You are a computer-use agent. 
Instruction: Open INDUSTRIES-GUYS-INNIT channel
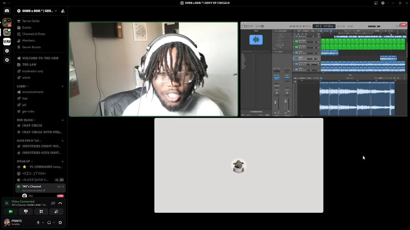coord(40,153)
